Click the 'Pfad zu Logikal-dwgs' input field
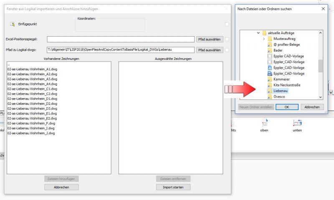Image resolution: width=334 pixels, height=200 pixels. coord(121,50)
